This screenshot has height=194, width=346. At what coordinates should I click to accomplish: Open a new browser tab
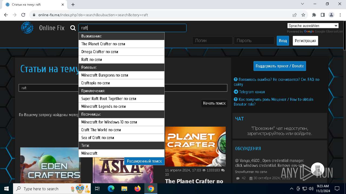pos(73,5)
